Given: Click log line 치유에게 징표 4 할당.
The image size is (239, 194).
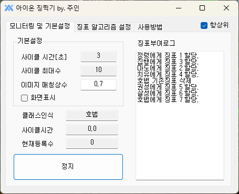Looking at the screenshot, I should tap(168, 75).
